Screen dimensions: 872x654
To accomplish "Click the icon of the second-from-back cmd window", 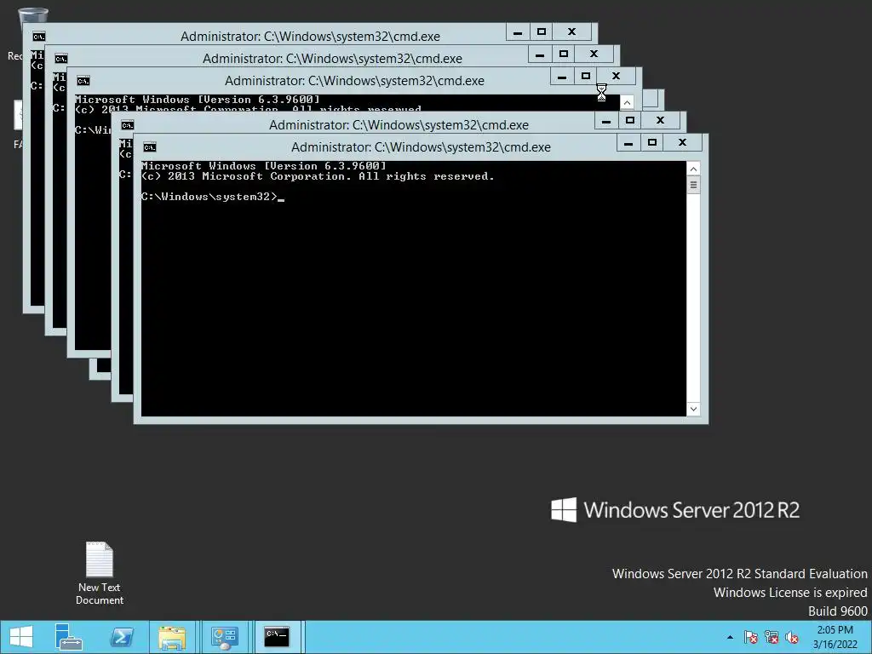I will [60, 59].
